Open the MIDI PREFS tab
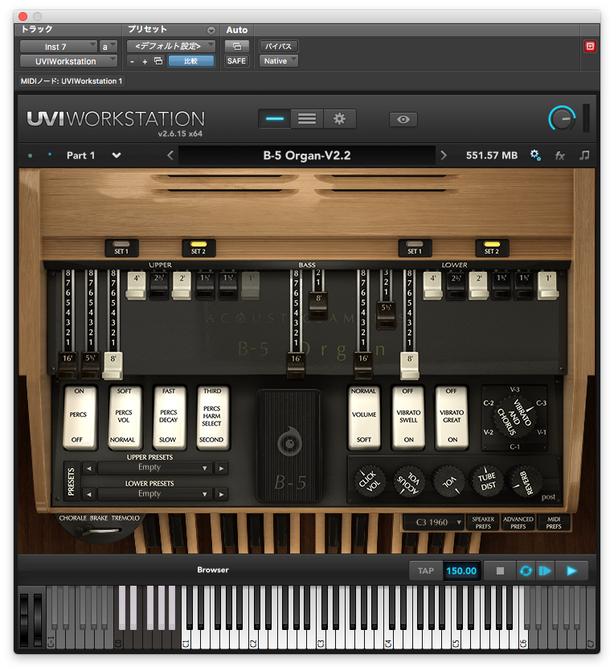The height and width of the screenshot is (671, 614). click(x=554, y=522)
